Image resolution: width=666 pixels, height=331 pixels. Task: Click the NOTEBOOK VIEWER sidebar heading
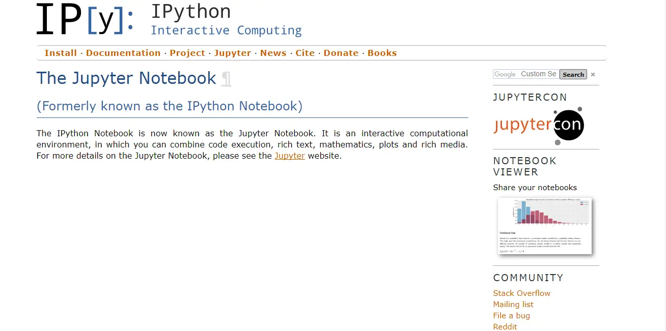coord(525,166)
